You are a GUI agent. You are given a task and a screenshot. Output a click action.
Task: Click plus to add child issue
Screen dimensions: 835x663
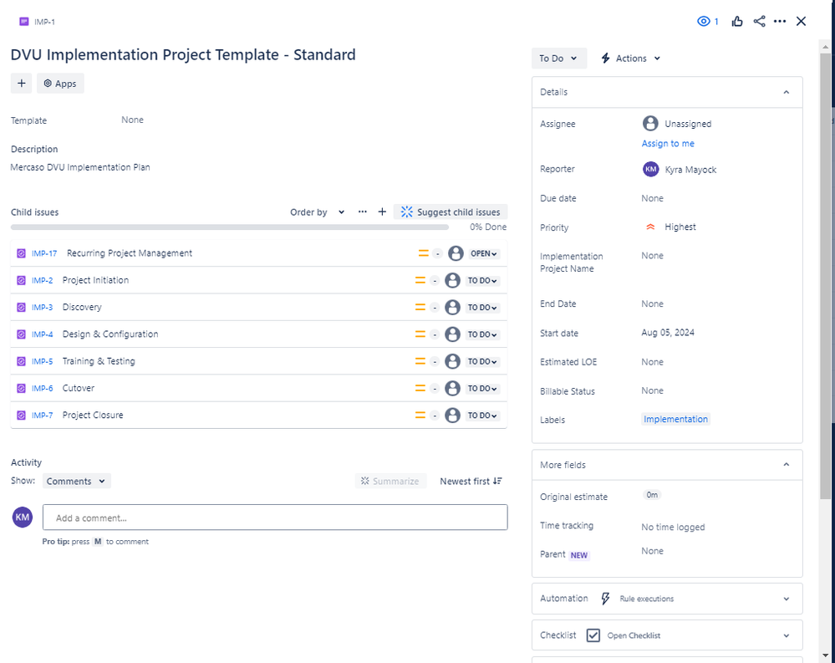tap(382, 212)
